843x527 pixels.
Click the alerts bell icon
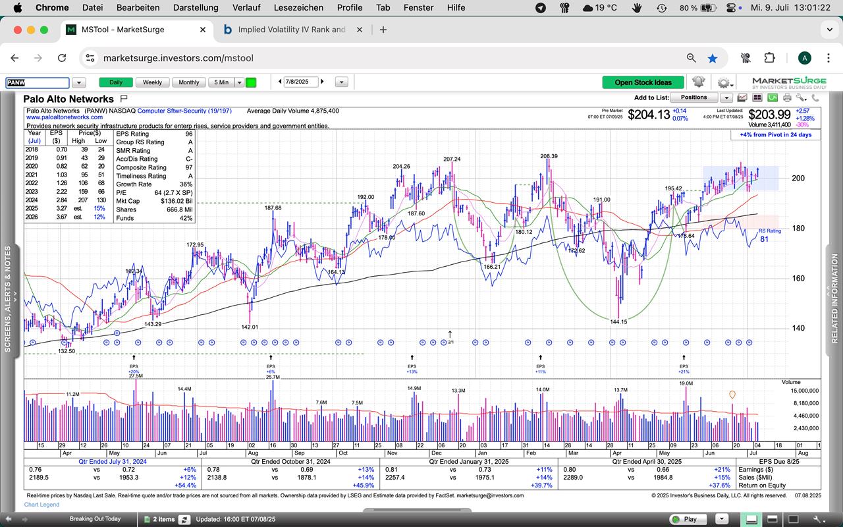[x=697, y=82]
